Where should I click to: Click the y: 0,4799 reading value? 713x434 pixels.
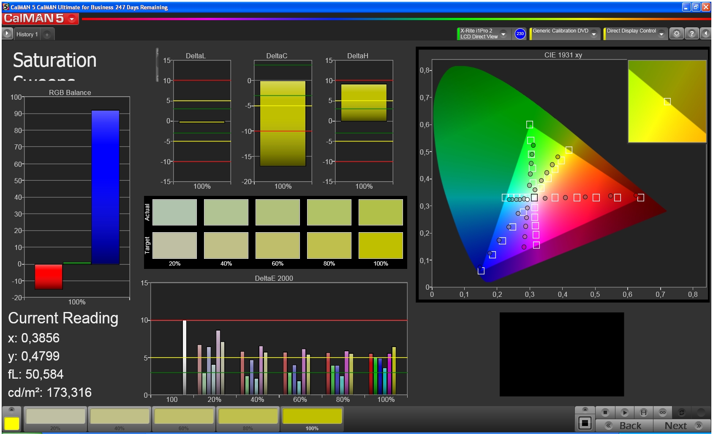click(34, 356)
